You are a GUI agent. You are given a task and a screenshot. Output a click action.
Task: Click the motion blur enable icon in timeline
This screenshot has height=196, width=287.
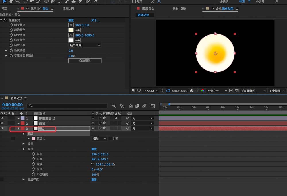(144, 106)
